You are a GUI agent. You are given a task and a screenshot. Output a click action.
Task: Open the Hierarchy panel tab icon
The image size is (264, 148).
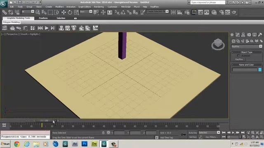click(x=243, y=35)
